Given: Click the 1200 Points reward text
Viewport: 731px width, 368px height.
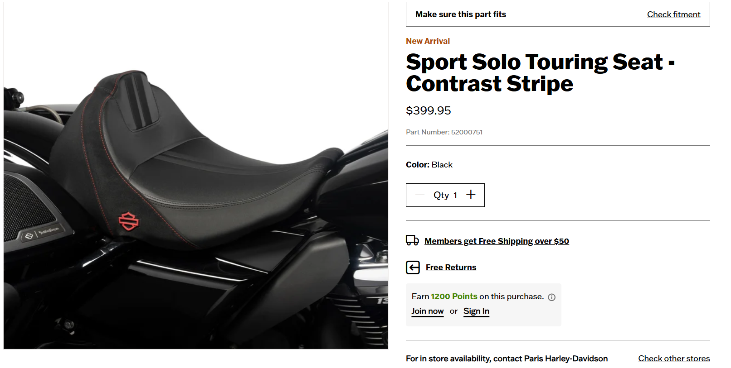Looking at the screenshot, I should [454, 296].
